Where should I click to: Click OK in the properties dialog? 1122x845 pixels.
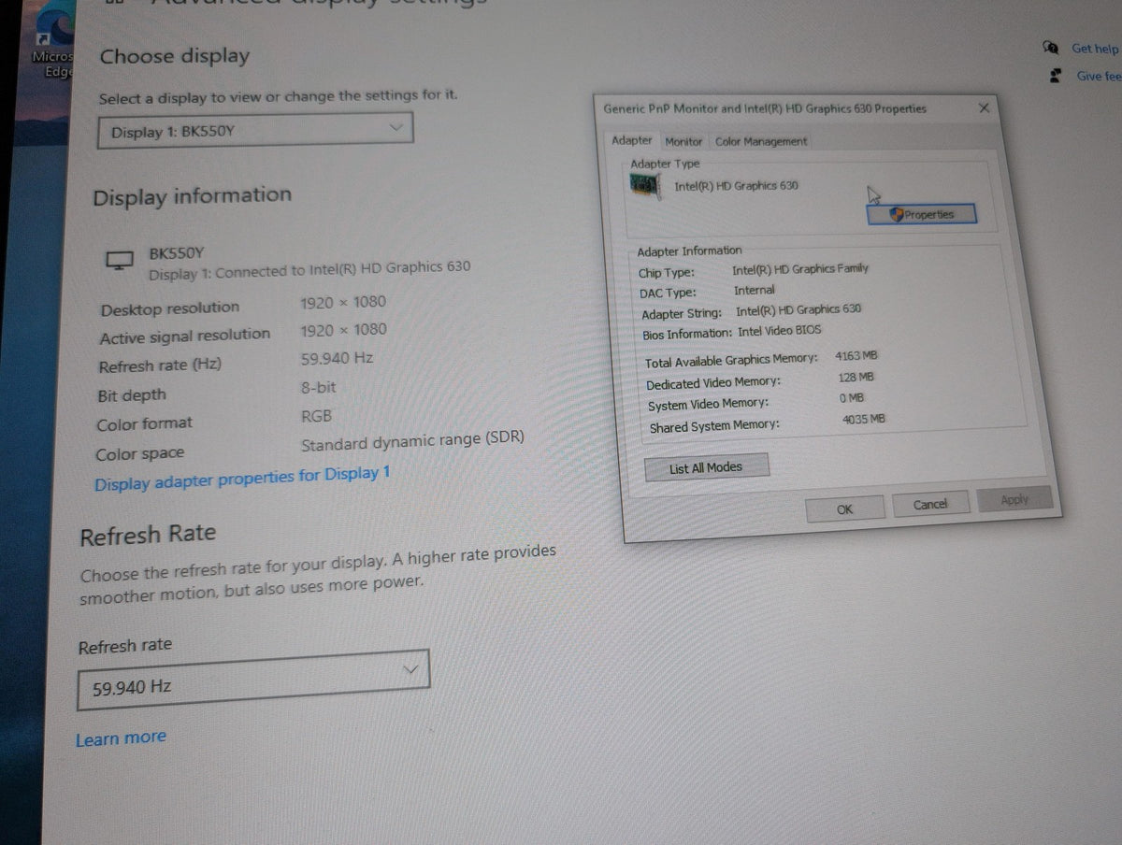(844, 508)
